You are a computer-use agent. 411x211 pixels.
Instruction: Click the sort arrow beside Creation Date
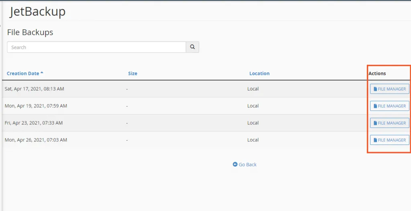(42, 73)
